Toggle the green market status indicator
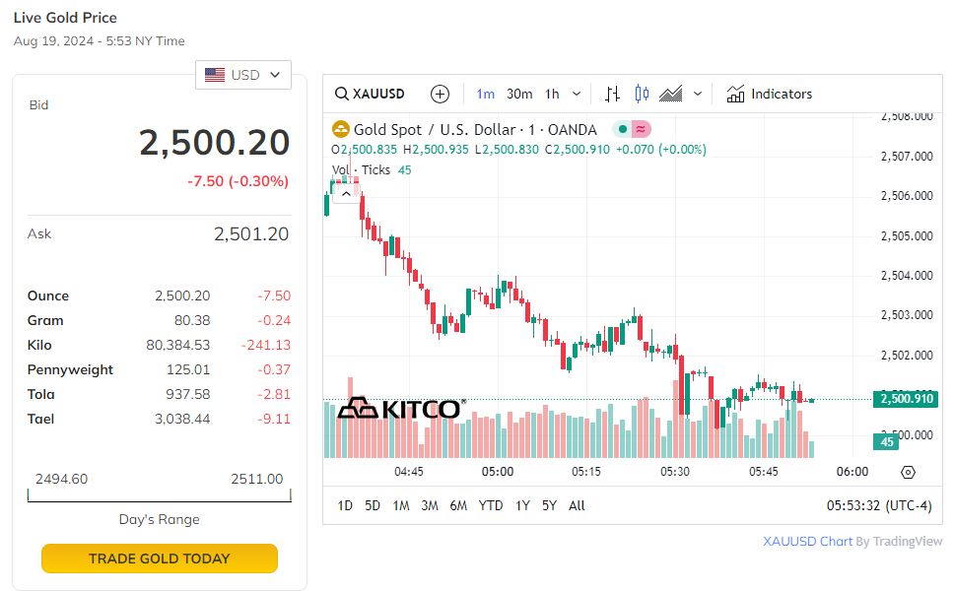This screenshot has height=591, width=954. (x=622, y=129)
